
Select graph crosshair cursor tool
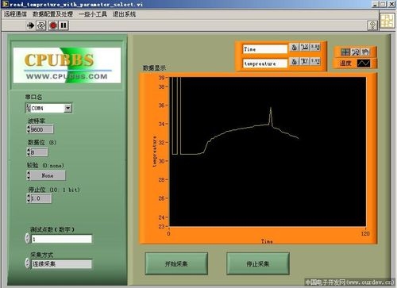pyautogui.click(x=345, y=52)
